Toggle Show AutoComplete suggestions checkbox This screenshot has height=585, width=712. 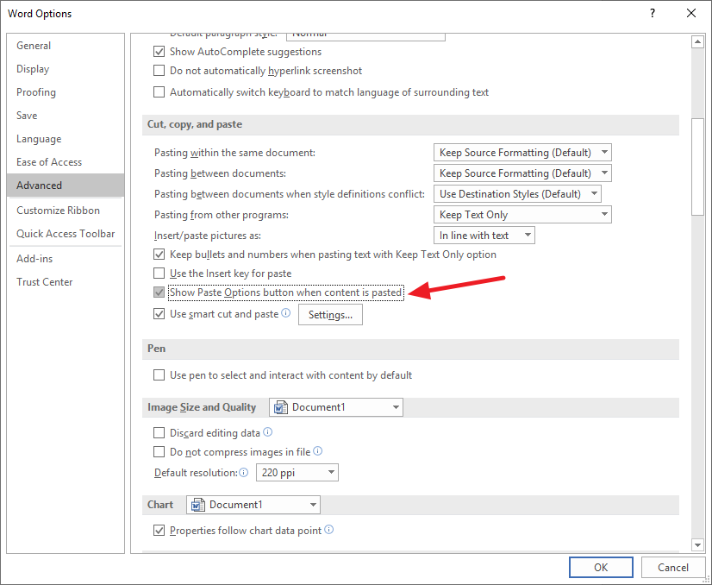point(159,52)
